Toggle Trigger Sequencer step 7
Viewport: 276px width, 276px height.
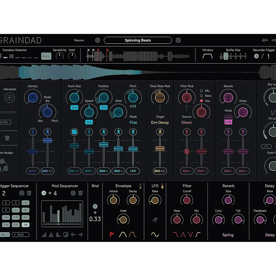click(16, 210)
